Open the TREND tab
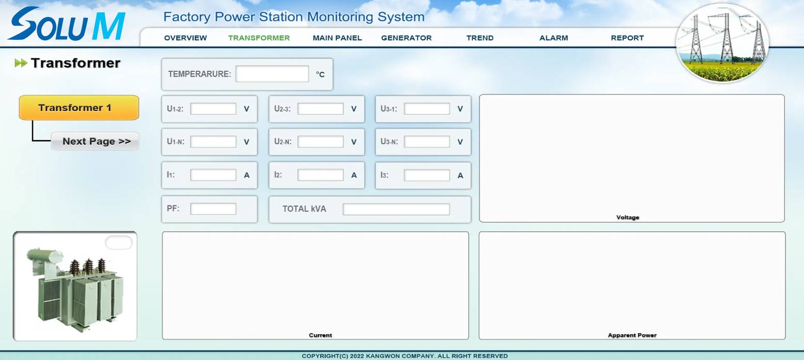804x360 pixels. (480, 38)
